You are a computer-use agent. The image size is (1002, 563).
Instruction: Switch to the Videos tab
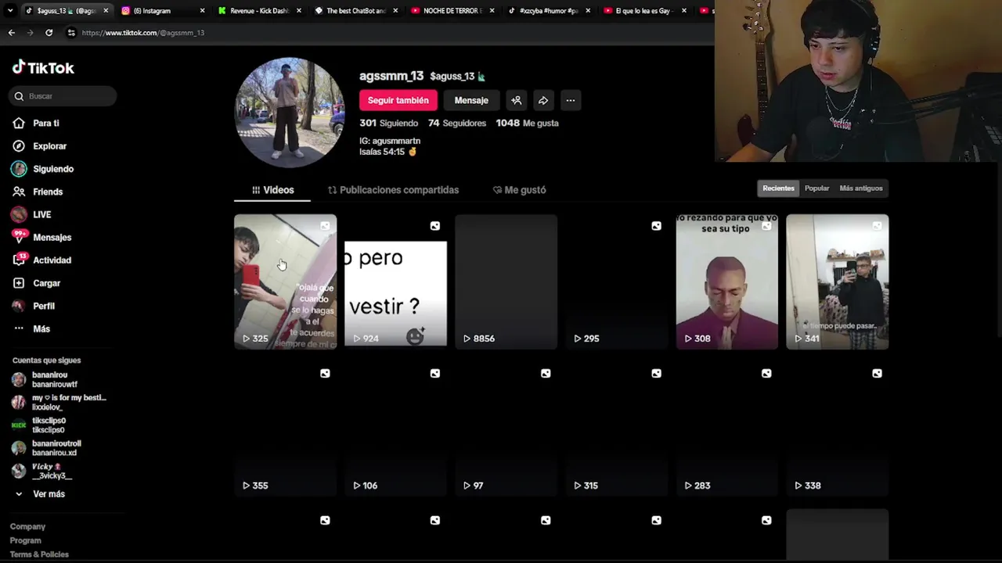click(272, 190)
